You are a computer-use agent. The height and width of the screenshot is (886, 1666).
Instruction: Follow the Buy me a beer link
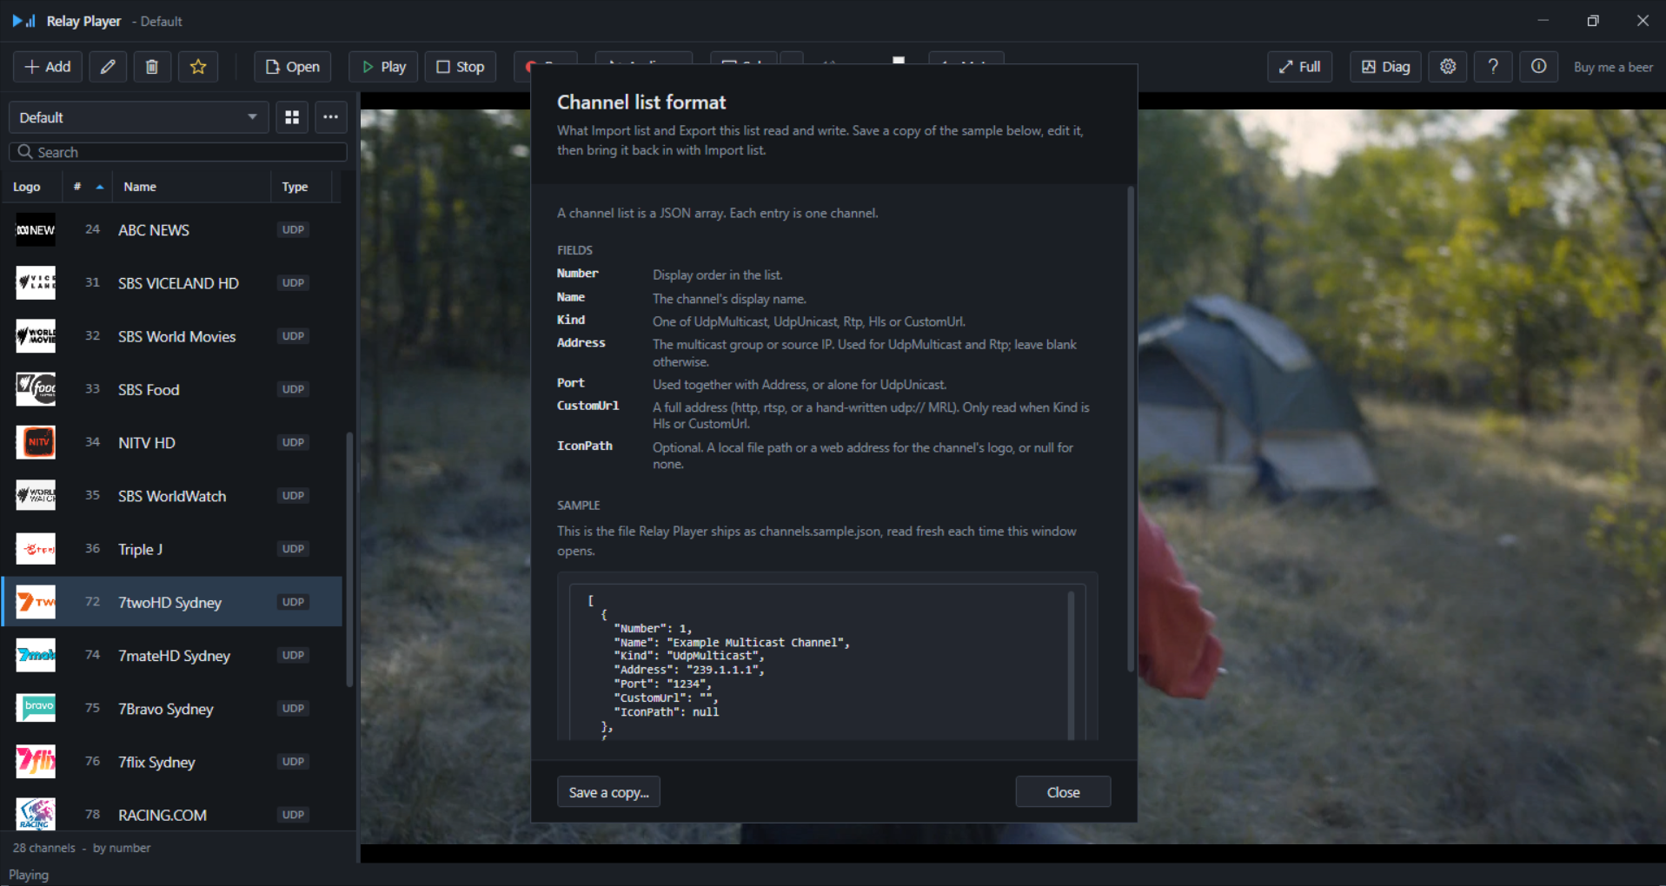click(1613, 67)
